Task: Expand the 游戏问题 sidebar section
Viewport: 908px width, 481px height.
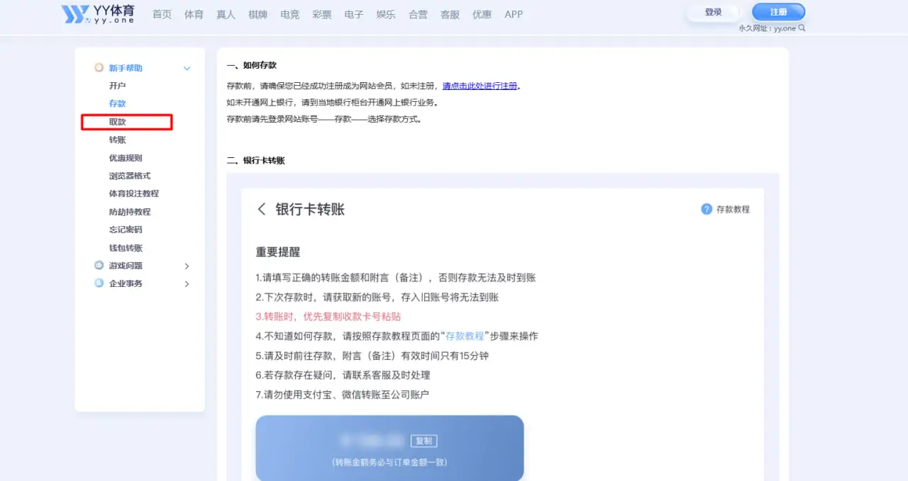Action: 187,265
